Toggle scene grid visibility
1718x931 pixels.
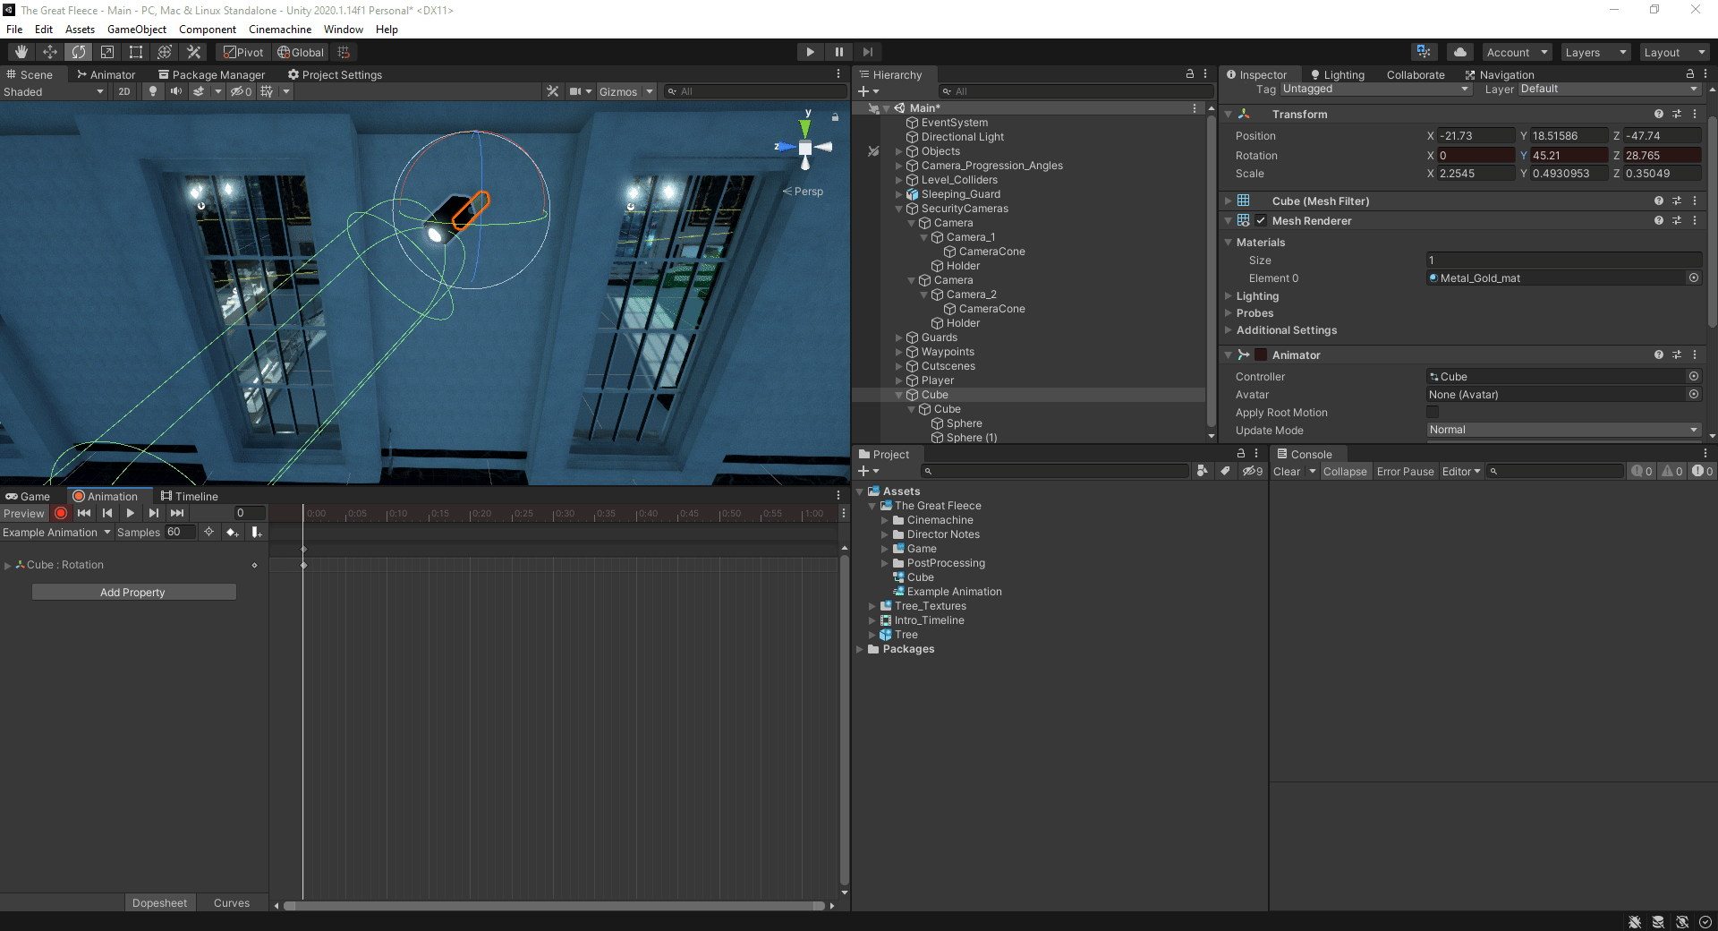coord(267,91)
